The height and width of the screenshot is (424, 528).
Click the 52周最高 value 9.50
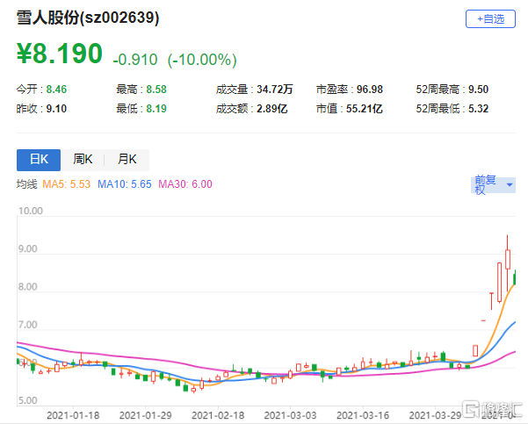pyautogui.click(x=478, y=90)
